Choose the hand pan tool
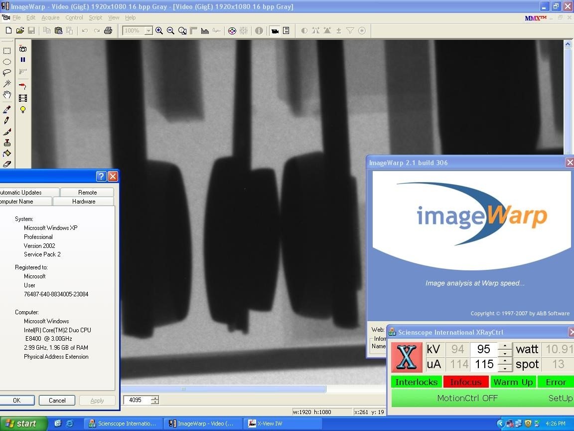Screen dimensions: 574x431 click(x=7, y=95)
